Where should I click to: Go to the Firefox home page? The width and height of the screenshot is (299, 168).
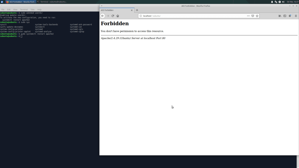point(118,16)
